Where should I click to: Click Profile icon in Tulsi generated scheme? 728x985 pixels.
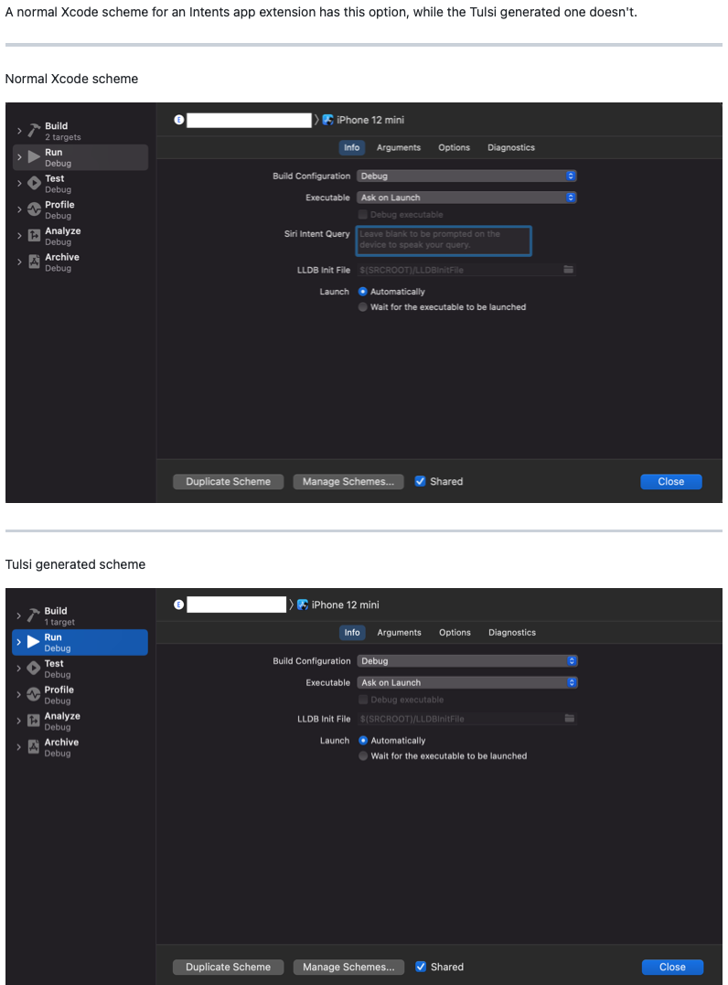point(33,695)
